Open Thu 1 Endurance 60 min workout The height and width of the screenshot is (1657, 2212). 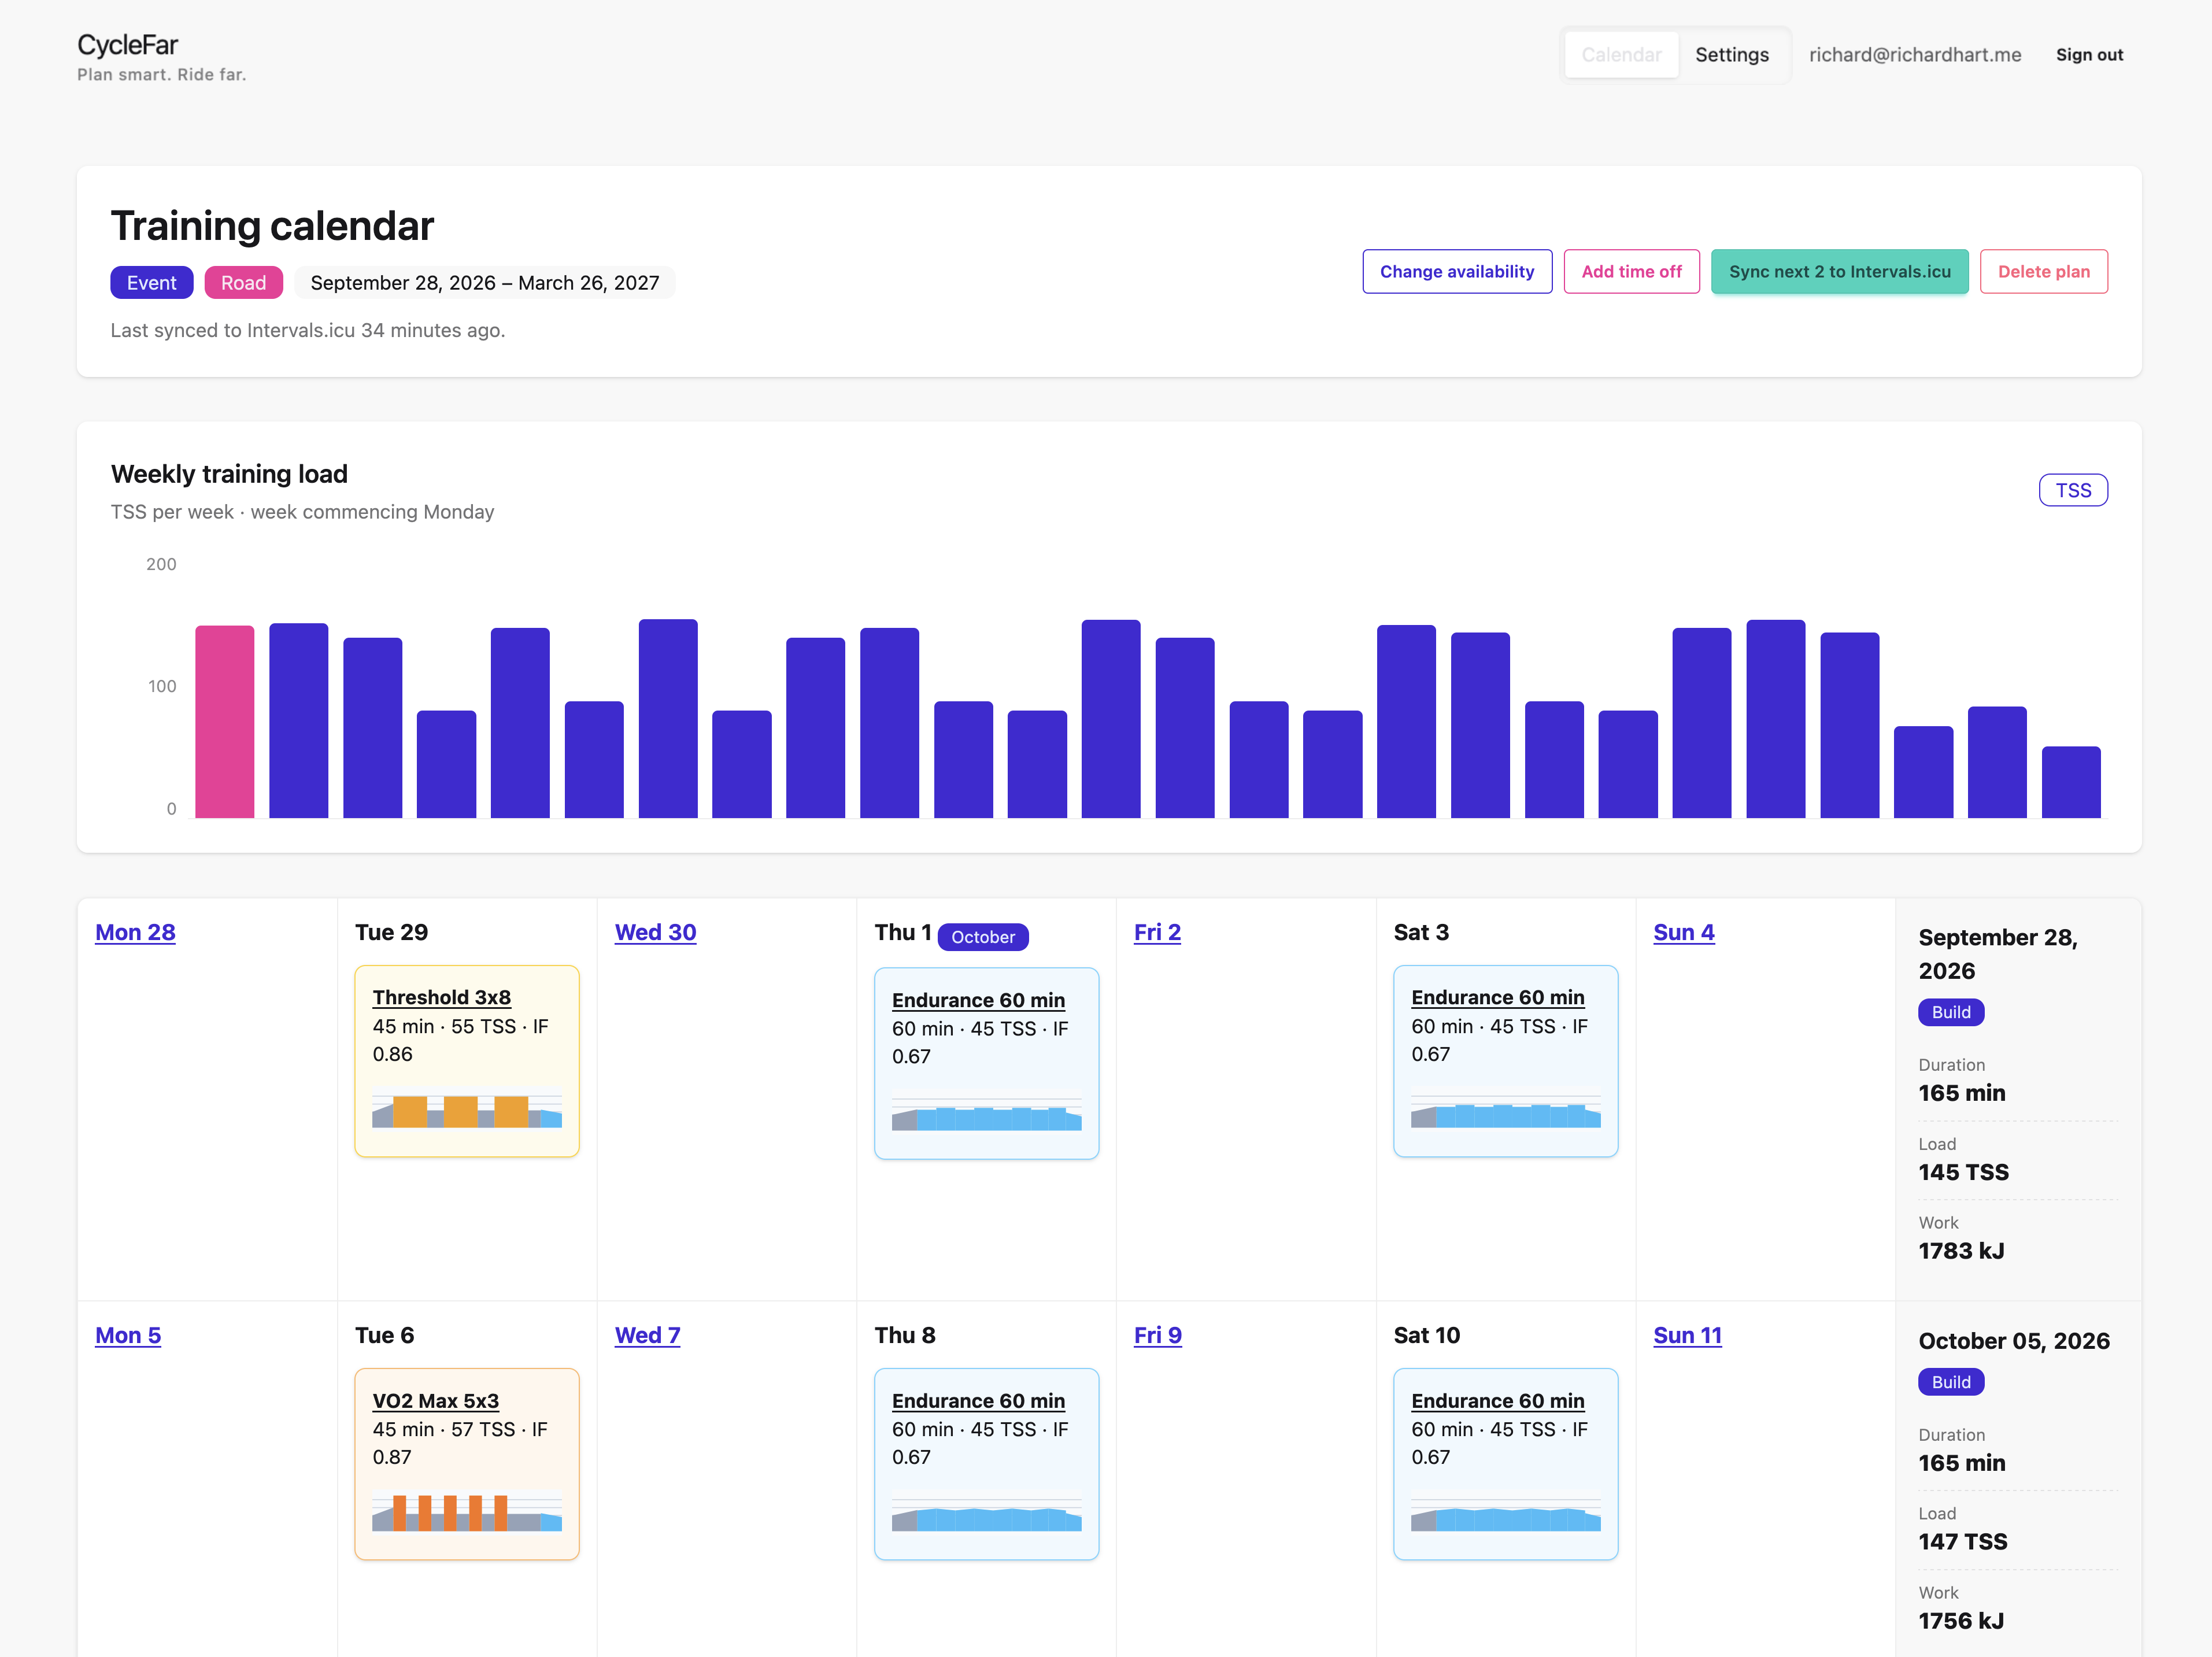(x=978, y=1000)
